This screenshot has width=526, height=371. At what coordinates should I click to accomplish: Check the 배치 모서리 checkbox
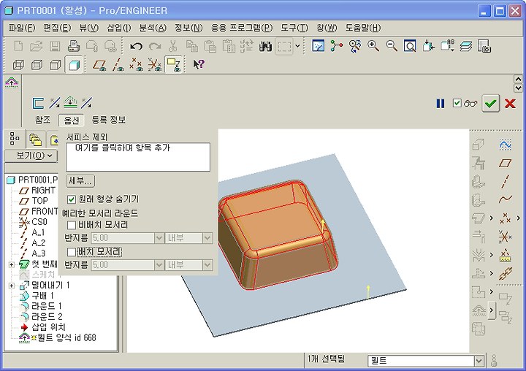[71, 251]
